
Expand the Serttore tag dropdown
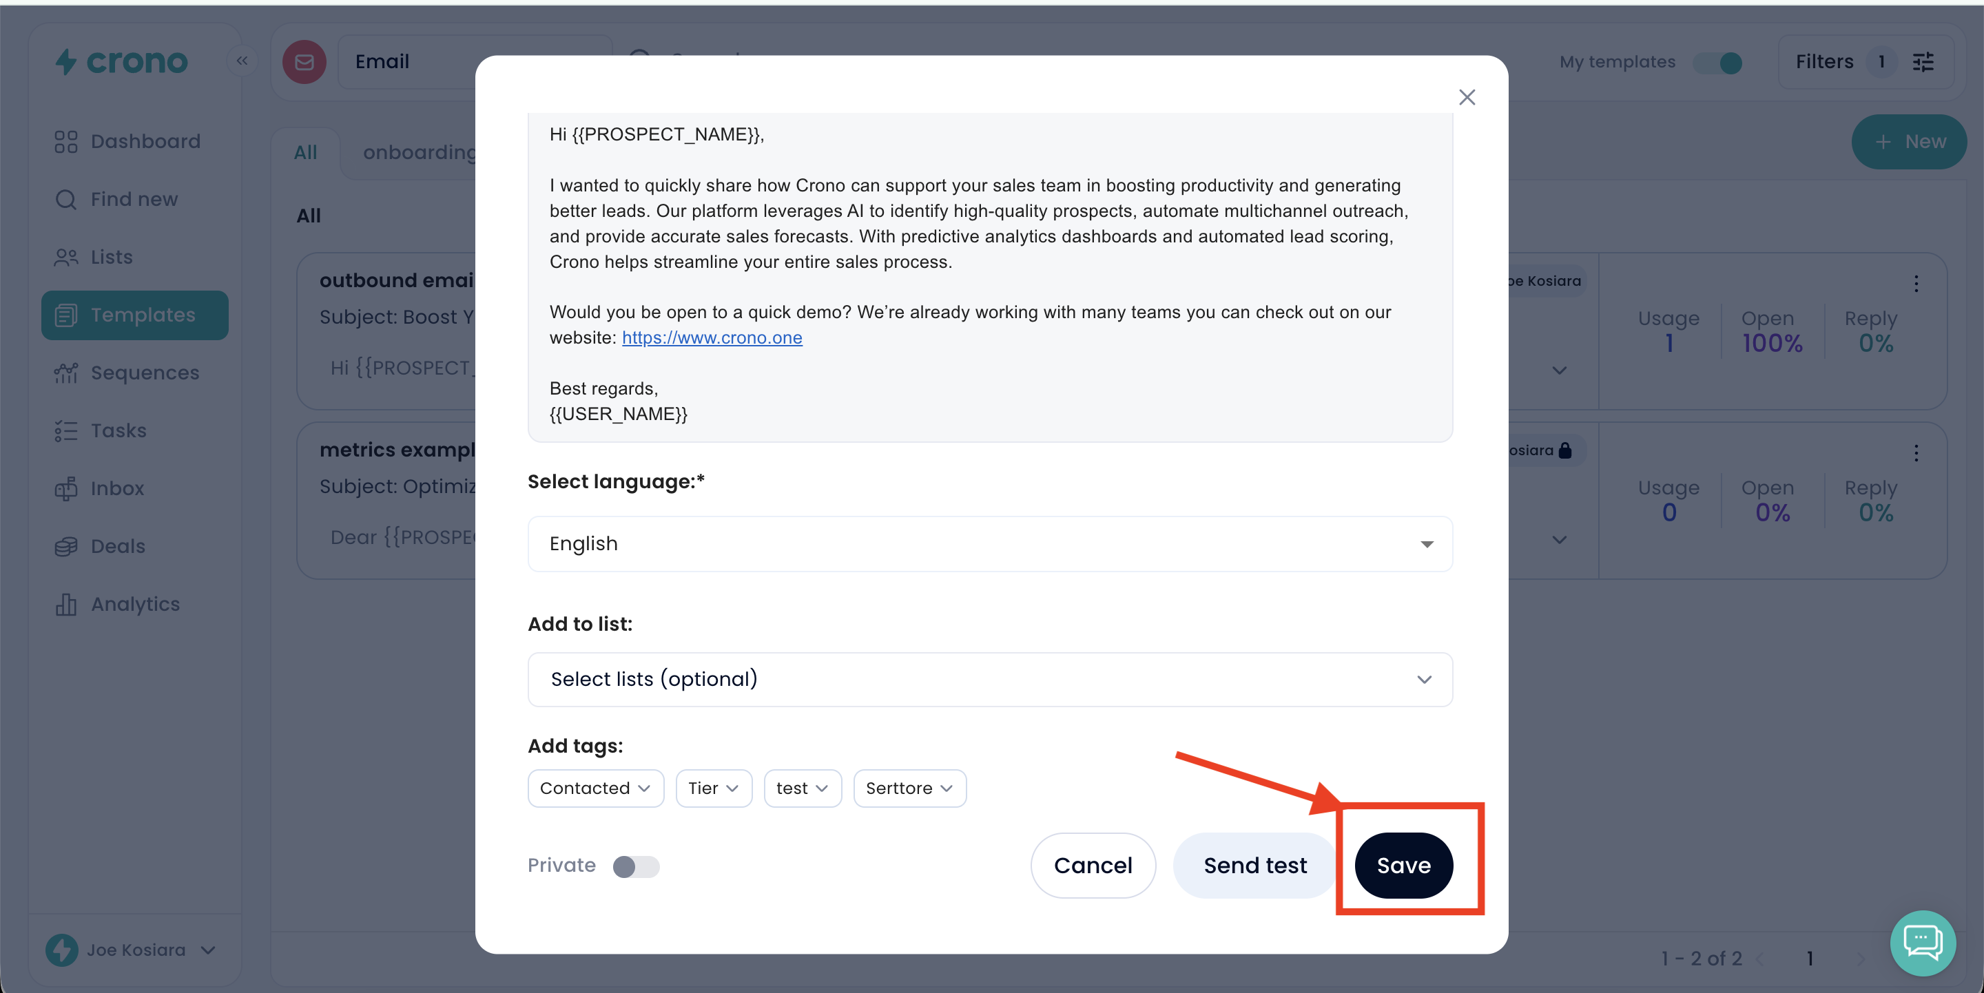(909, 788)
